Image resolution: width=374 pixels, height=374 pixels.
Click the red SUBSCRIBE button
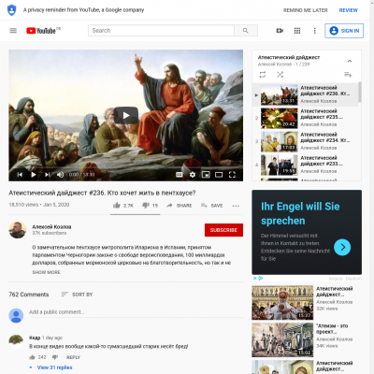[x=223, y=230]
